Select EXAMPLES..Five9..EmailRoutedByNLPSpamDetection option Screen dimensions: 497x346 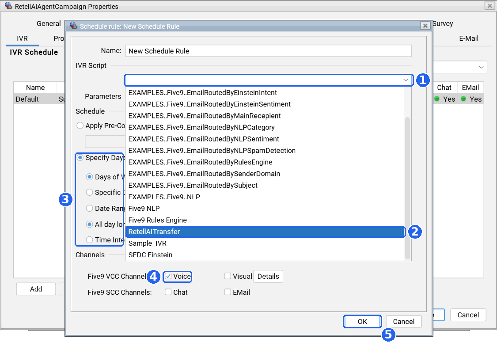[x=265, y=151]
